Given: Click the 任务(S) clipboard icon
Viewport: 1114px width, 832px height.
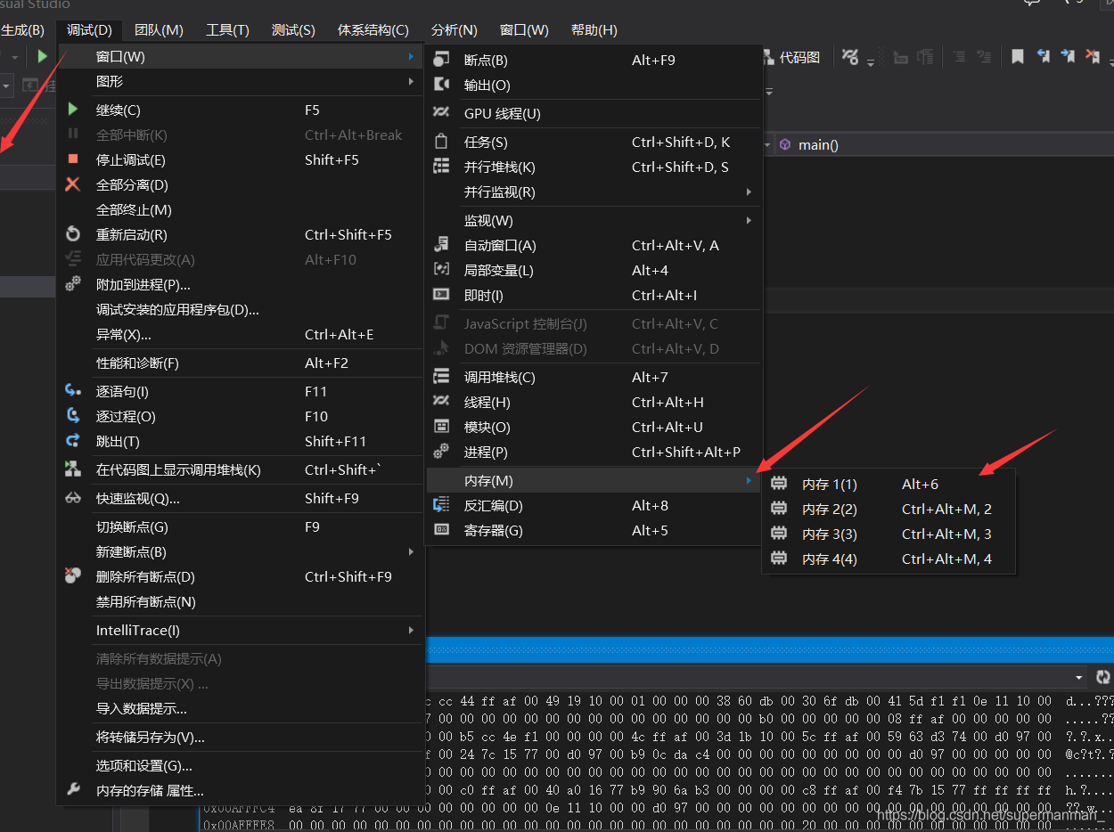Looking at the screenshot, I should coord(441,142).
